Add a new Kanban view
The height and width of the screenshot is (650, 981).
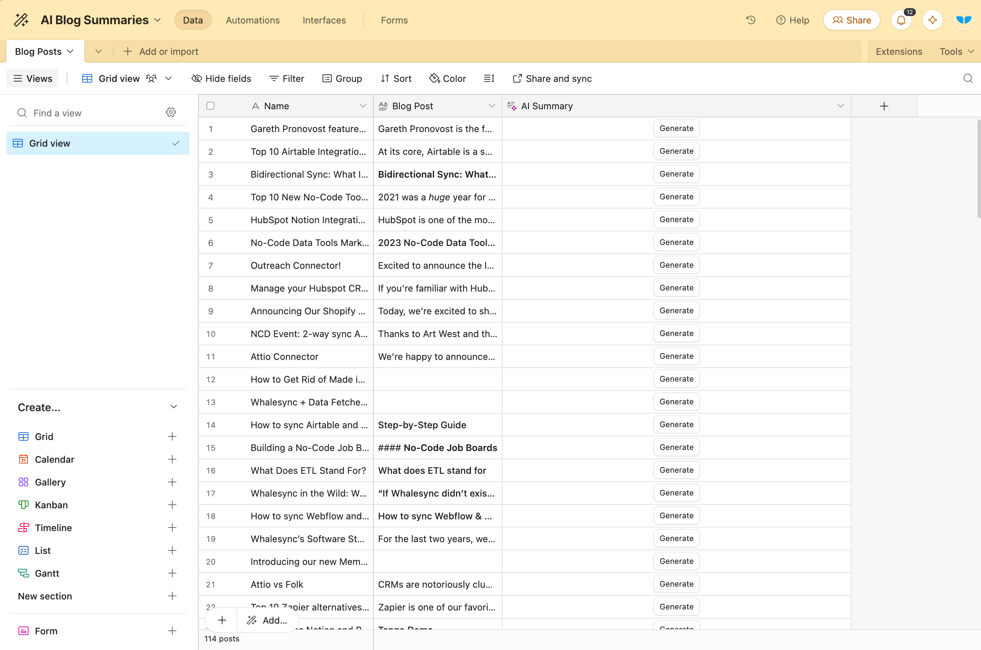(172, 505)
